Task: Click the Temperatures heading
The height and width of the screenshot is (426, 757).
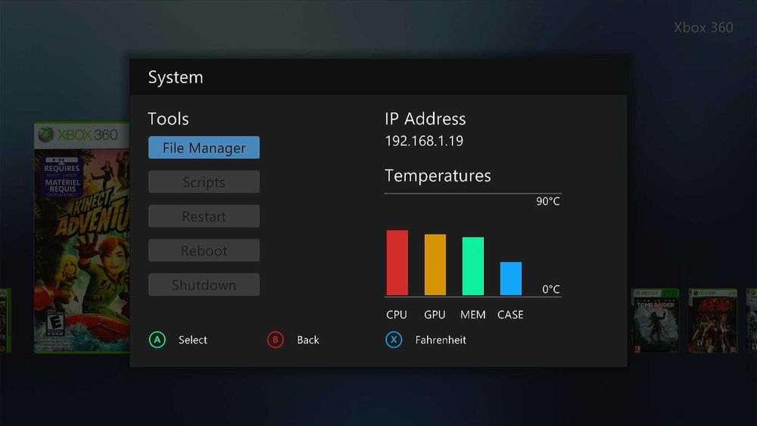Action: 438,176
